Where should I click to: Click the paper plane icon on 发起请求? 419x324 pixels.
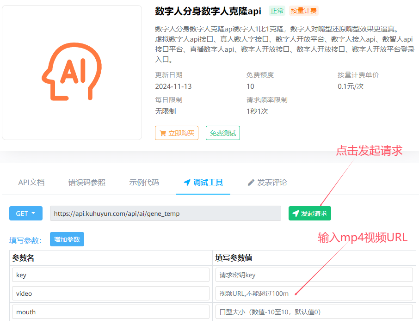pyautogui.click(x=296, y=214)
